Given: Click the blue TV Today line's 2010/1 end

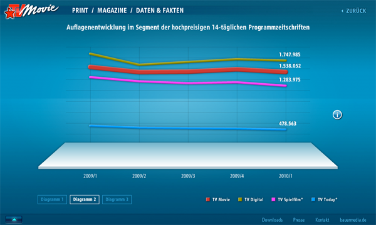Looking at the screenshot, I should point(285,129).
